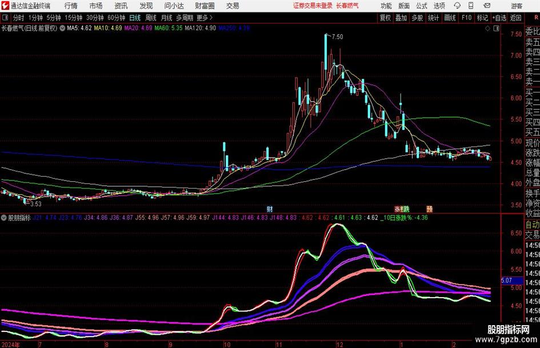Switch to the 30分钟 period tab
Image resolution: width=540 pixels, height=348 pixels.
click(95, 18)
